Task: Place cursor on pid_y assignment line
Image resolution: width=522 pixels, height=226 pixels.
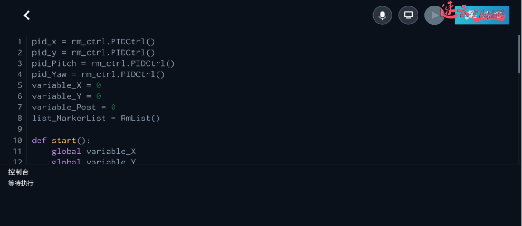Action: [x=93, y=52]
